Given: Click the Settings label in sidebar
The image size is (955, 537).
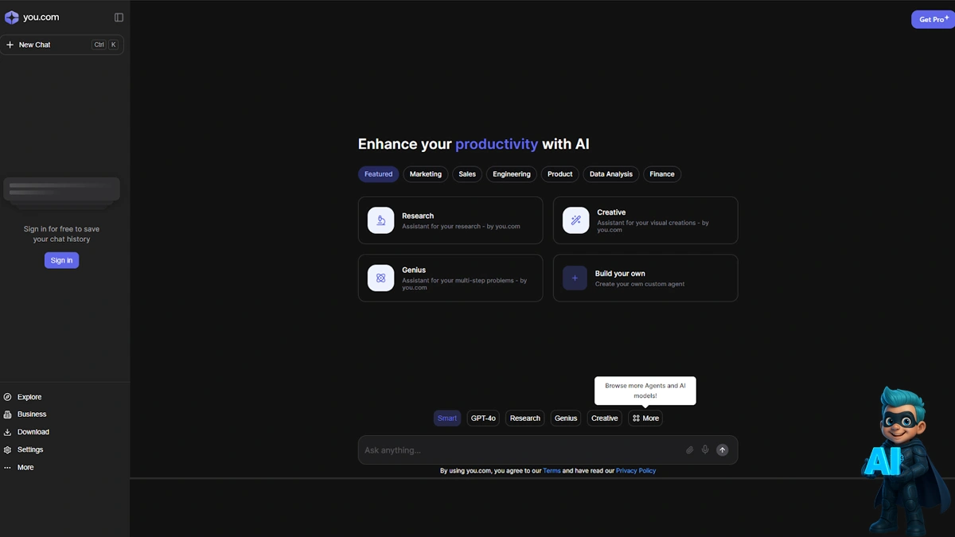Looking at the screenshot, I should (x=30, y=449).
